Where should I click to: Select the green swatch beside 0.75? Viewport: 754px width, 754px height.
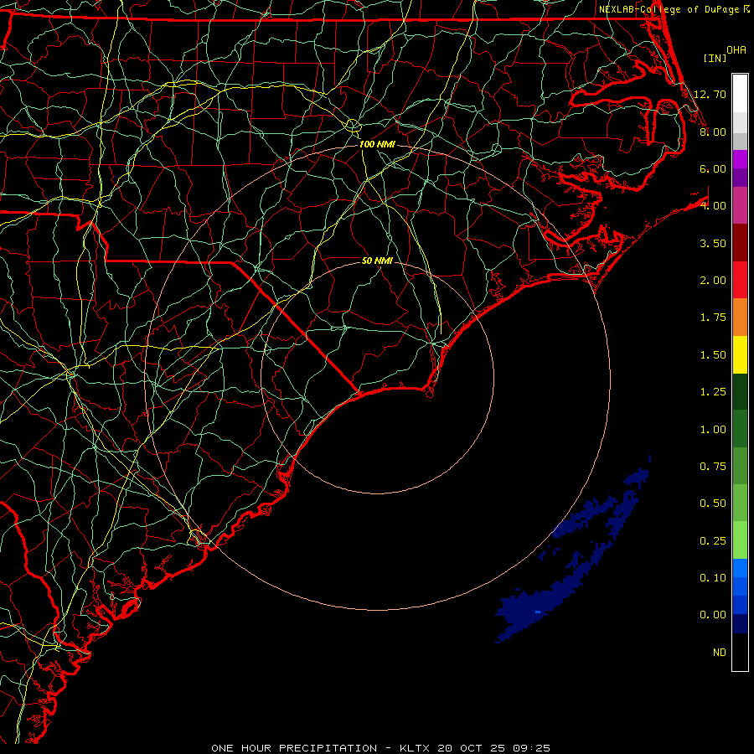pyautogui.click(x=740, y=467)
